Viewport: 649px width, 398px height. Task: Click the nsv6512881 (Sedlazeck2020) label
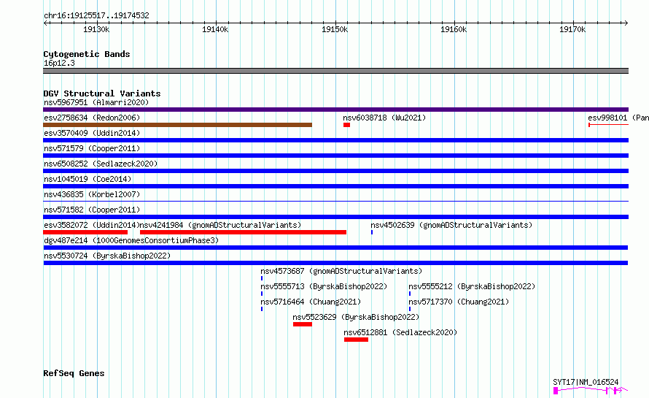click(400, 332)
